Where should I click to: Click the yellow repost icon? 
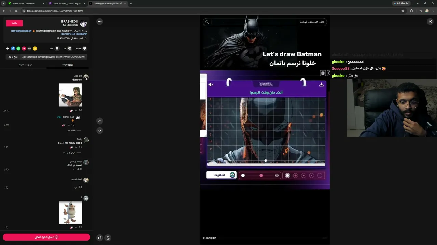pos(35,48)
